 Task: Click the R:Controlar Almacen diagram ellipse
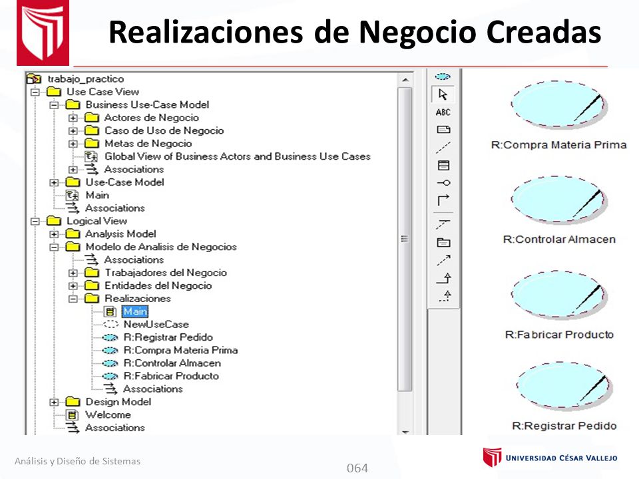coord(559,200)
